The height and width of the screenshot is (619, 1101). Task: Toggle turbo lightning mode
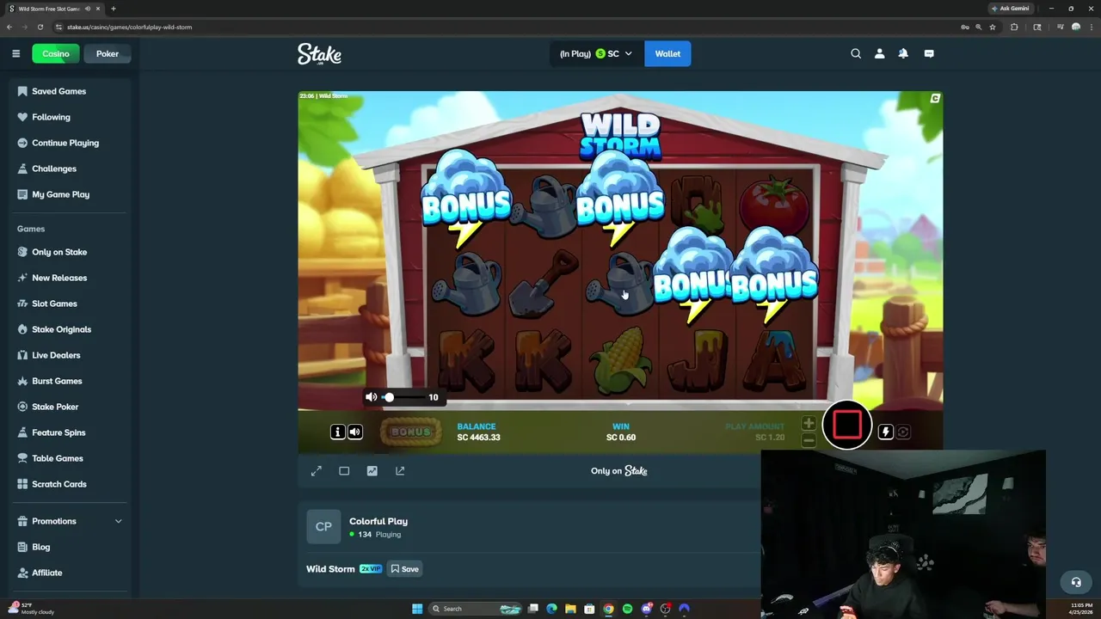click(885, 432)
